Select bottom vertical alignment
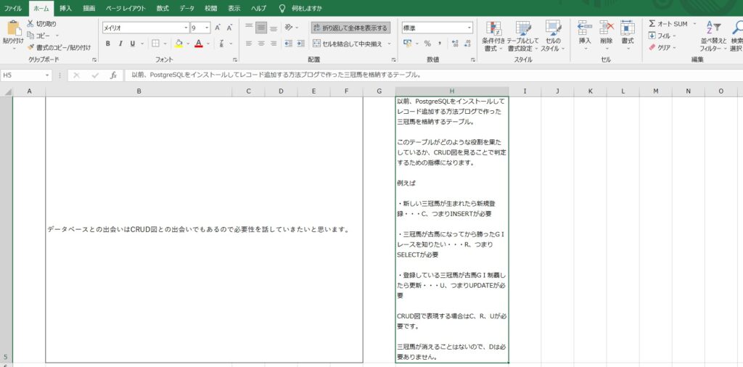Screen dimensions: 743x367 [273, 28]
